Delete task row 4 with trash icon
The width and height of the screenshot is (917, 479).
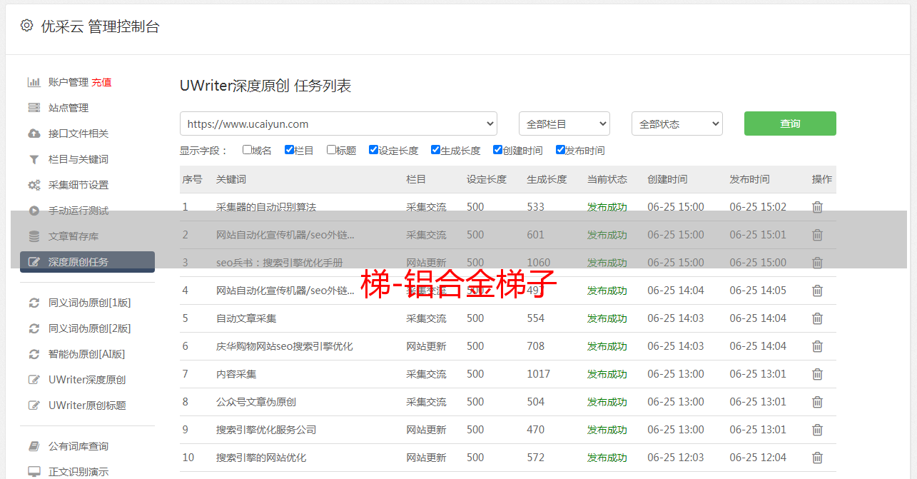[x=817, y=291]
